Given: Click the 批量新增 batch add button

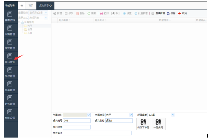Looking at the screenshot, I should pyautogui.click(x=141, y=13).
